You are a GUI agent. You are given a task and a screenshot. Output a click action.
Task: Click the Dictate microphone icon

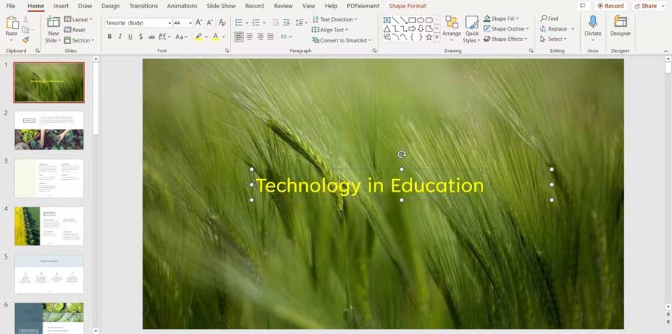593,22
